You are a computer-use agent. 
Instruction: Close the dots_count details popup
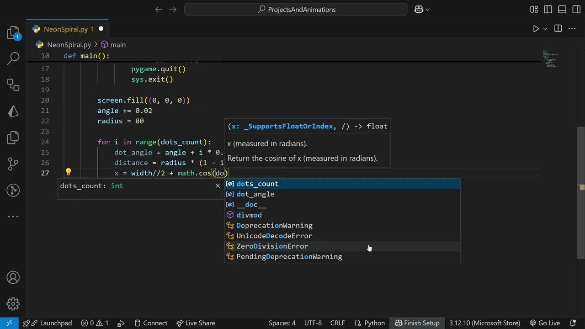[x=218, y=186]
